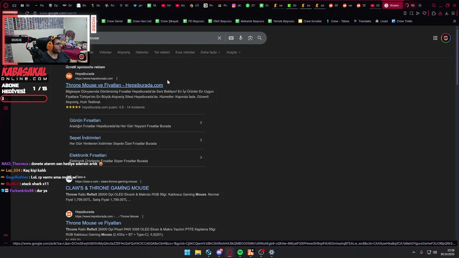Click the magnifier search submit icon
This screenshot has height=258, width=459.
tap(260, 38)
